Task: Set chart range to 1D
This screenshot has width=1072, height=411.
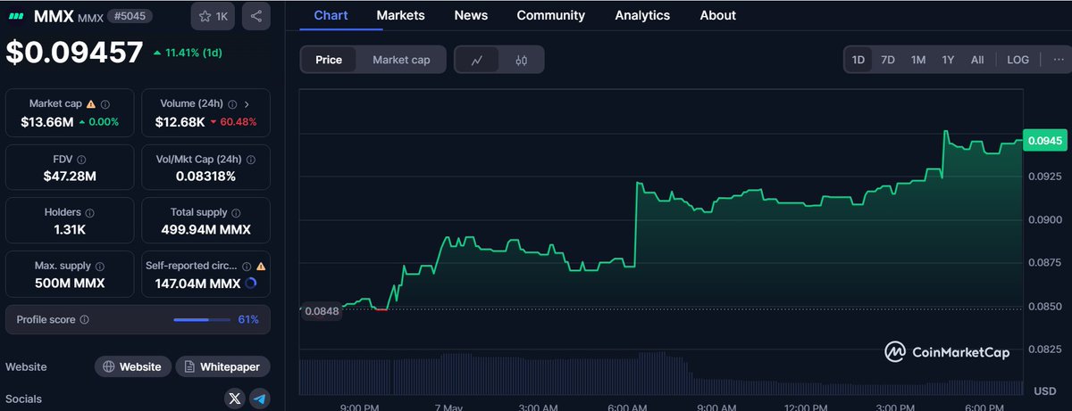Action: pyautogui.click(x=858, y=60)
